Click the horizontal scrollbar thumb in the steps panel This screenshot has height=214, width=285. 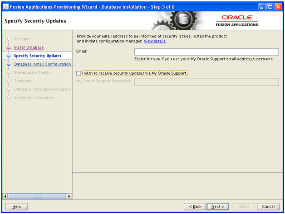coord(37,196)
